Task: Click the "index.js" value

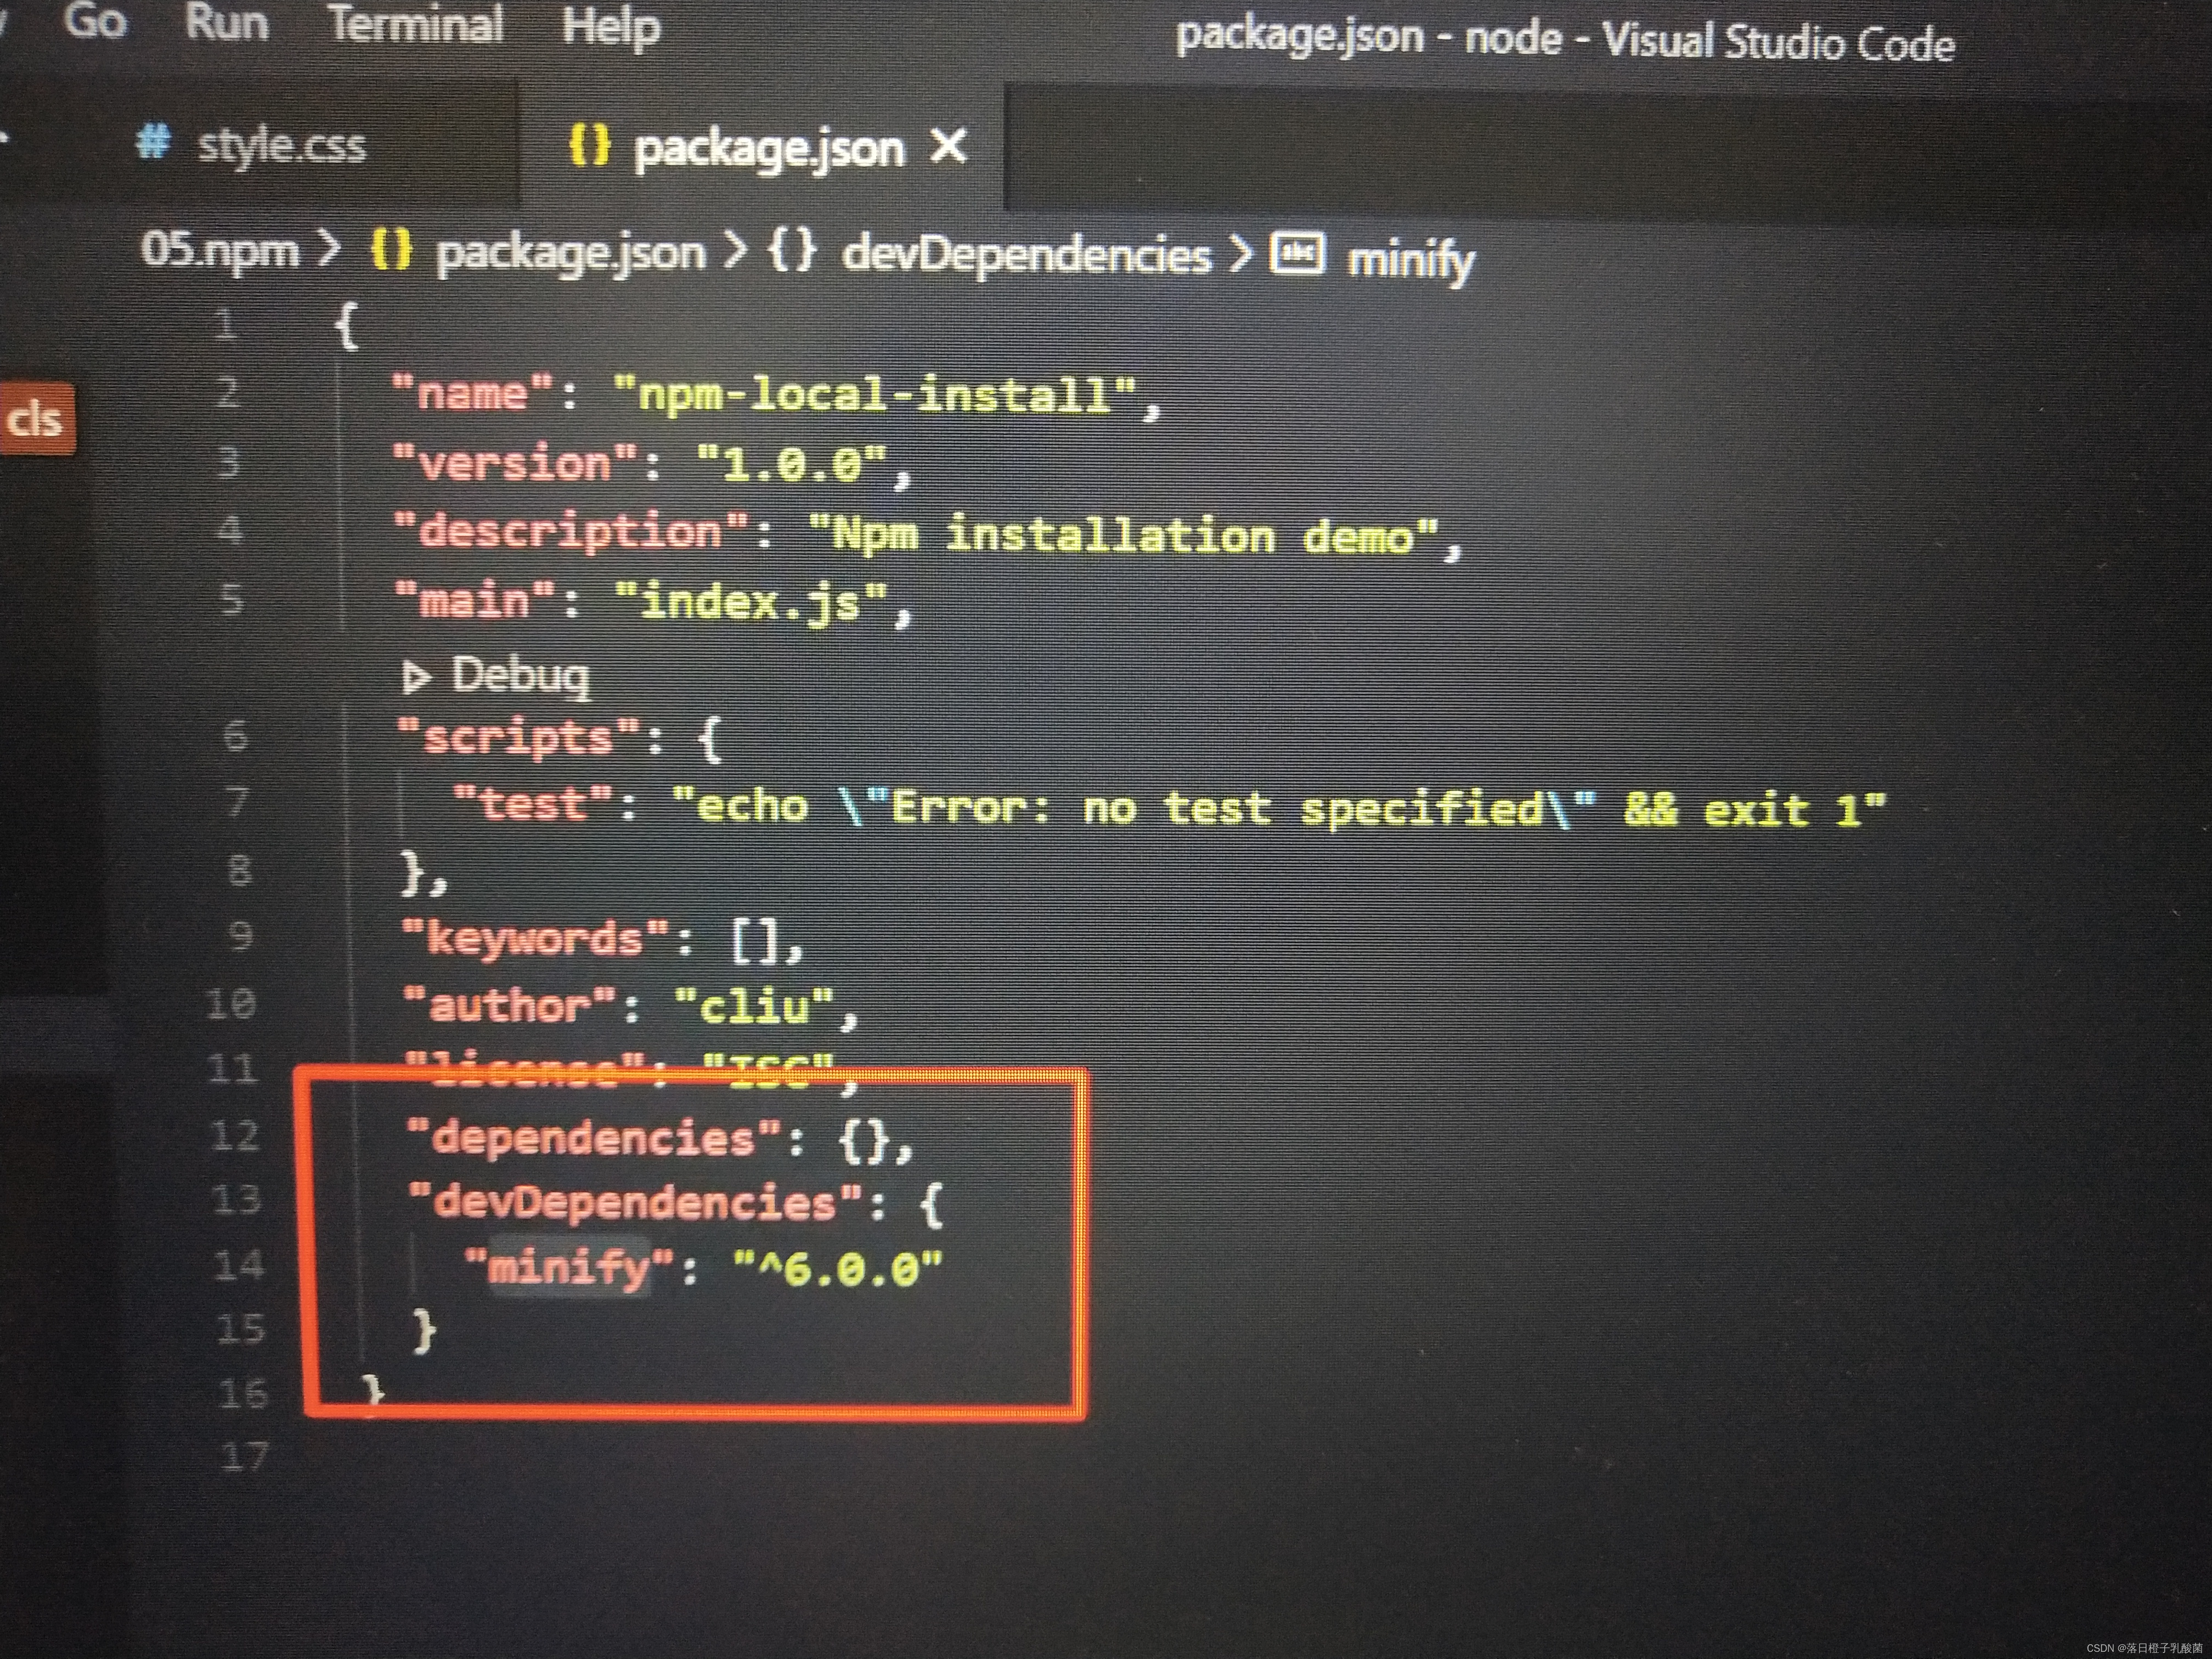Action: click(x=751, y=603)
